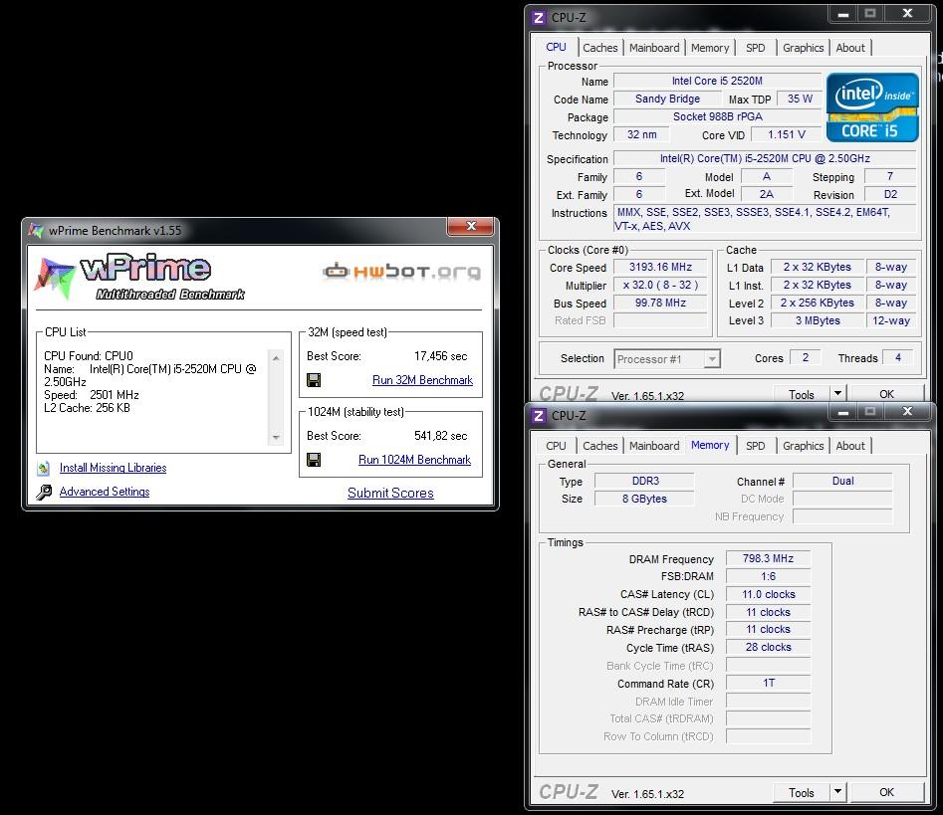The height and width of the screenshot is (815, 943).
Task: Click the Name field Intel Core i5 2520M
Action: [x=717, y=81]
